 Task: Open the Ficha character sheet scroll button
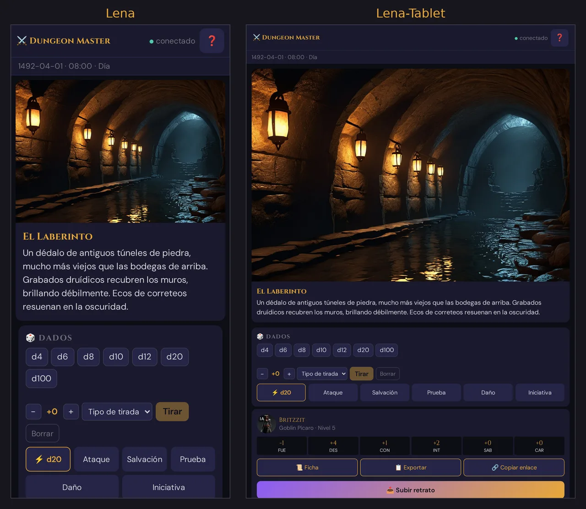(307, 467)
